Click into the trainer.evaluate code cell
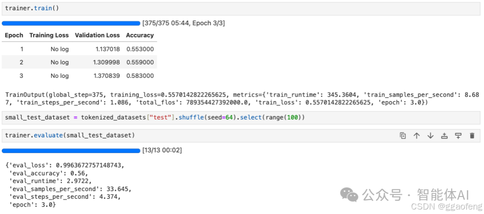 [x=241, y=136]
